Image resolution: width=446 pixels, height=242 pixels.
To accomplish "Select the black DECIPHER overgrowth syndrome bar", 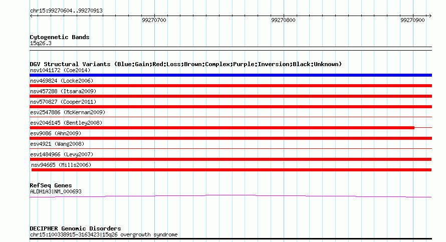I will [231, 239].
